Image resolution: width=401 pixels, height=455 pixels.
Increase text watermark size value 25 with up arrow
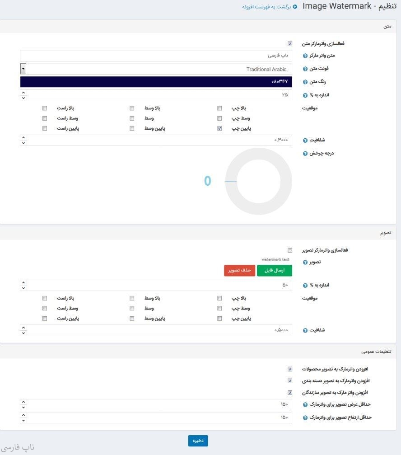point(23,93)
